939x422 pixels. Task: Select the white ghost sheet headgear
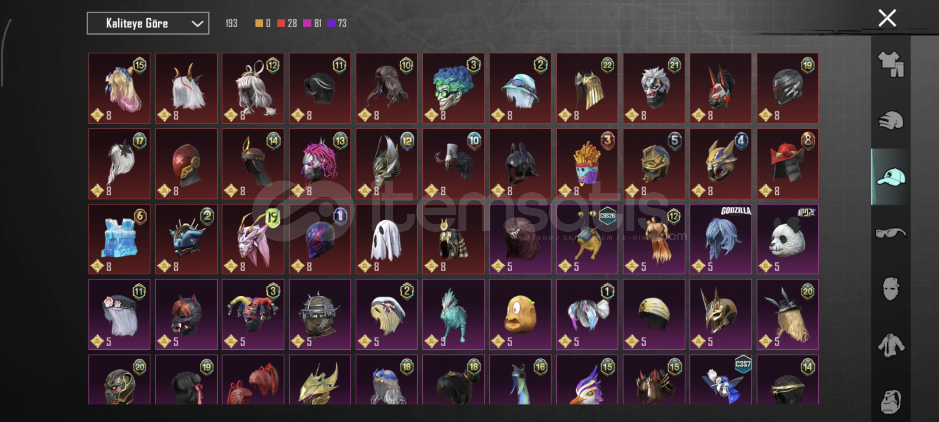(x=386, y=239)
